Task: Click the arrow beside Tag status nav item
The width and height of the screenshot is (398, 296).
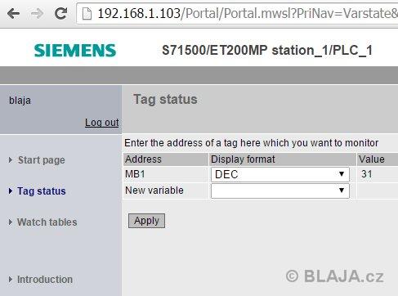Action: pyautogui.click(x=11, y=191)
